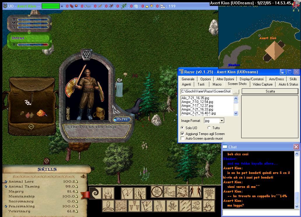Toggle the Animal Lore skill lock arrow
This screenshot has width=301, height=217.
[77, 181]
